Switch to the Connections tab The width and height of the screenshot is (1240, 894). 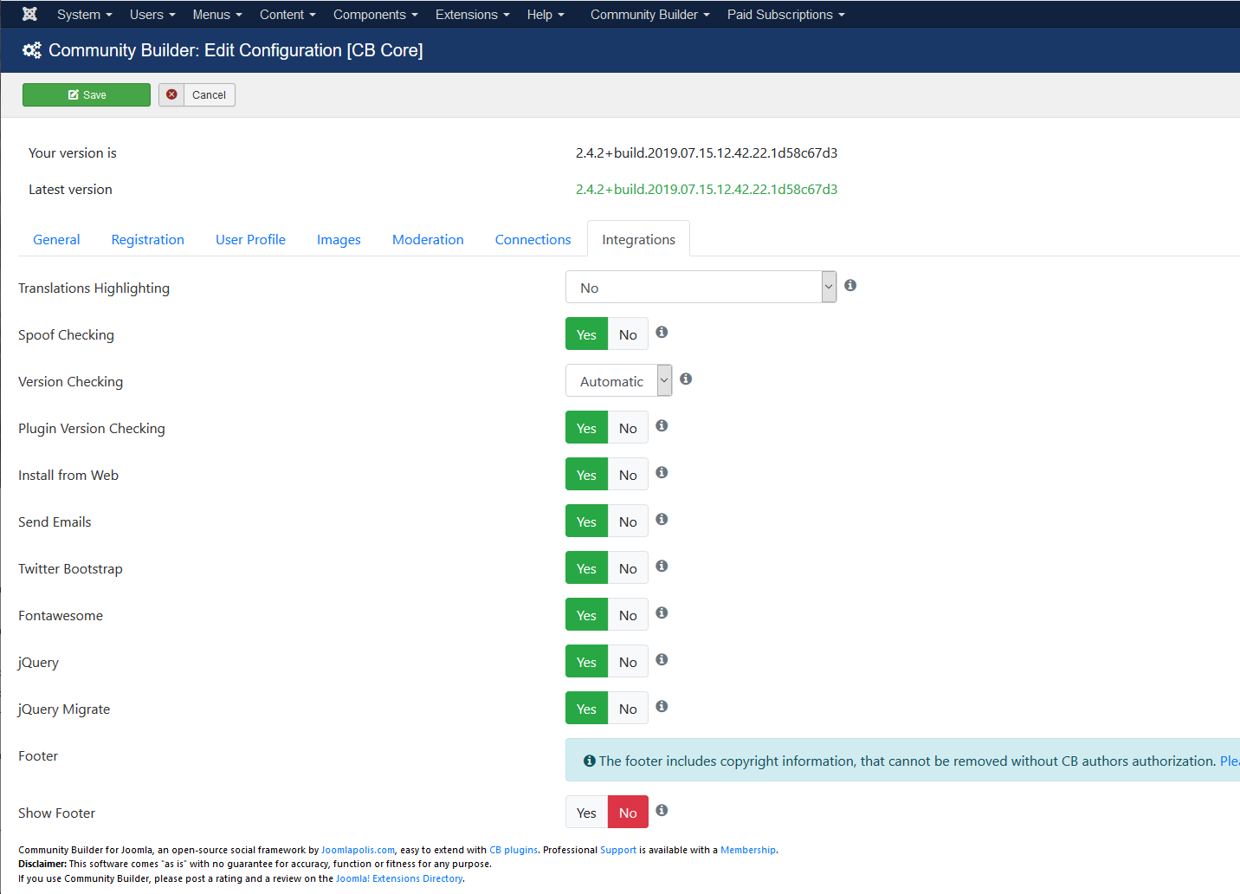(533, 239)
